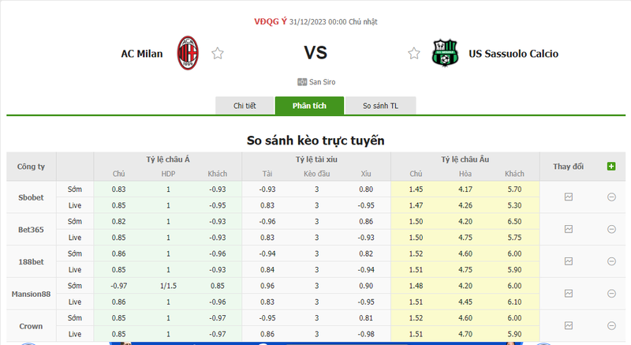The width and height of the screenshot is (631, 345).
Task: Select the Phân tích tab
Action: point(309,106)
